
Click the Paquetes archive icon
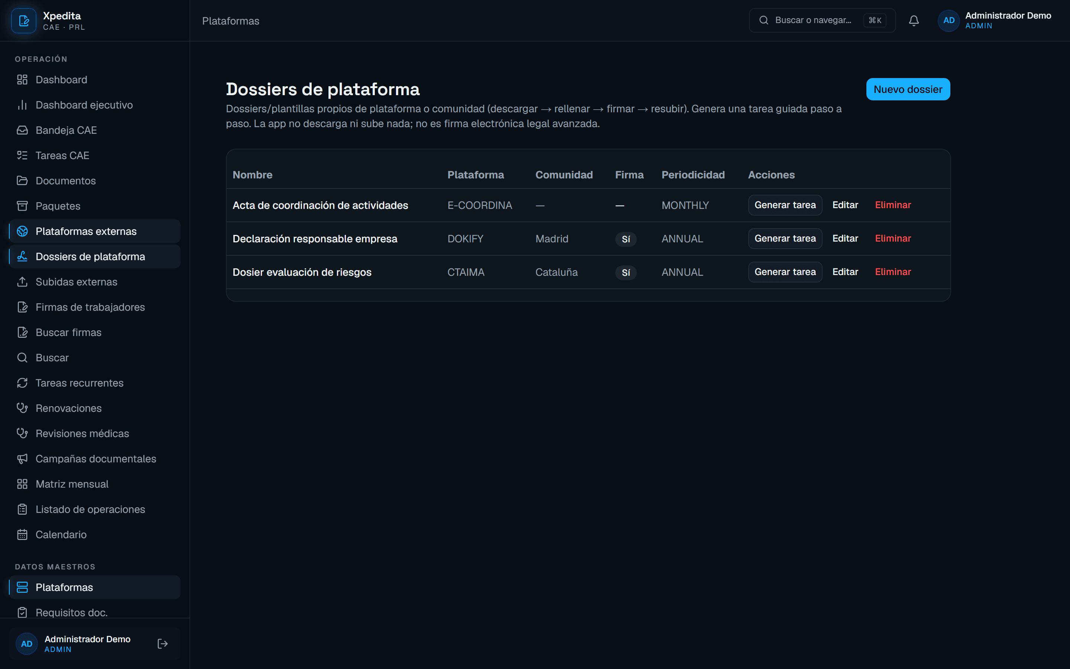click(x=22, y=206)
